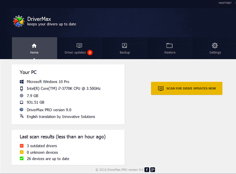This screenshot has width=236, height=174.
Task: Click Scan for drive updates now button
Action: click(187, 88)
